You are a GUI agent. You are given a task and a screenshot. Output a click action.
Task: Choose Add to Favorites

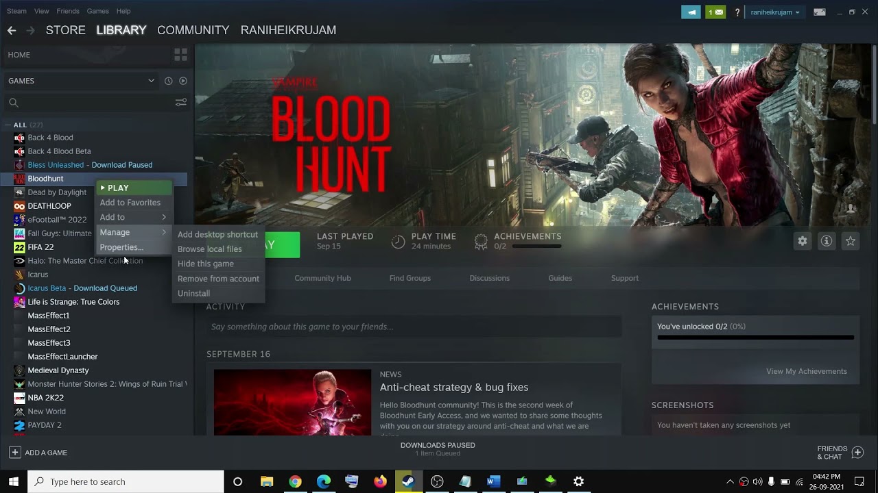coord(130,203)
